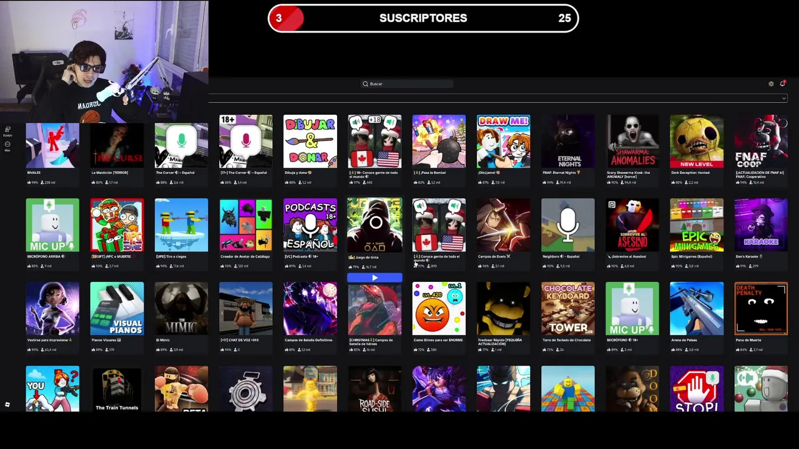Open the Más sidebar icon
799x449 pixels.
7,146
